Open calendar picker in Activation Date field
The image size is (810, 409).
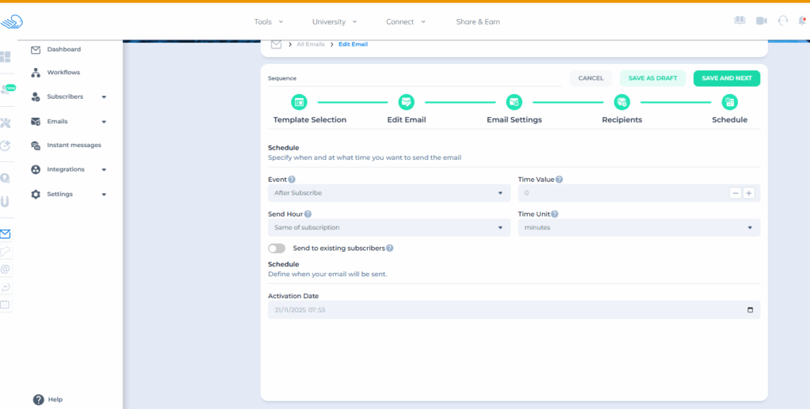click(x=750, y=310)
